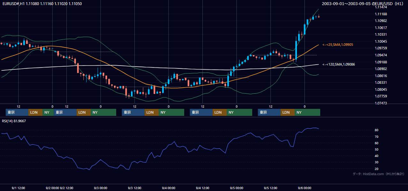Select the 9/2 12:00 date label
Screen dimensions: 408x191
(x=66, y=188)
